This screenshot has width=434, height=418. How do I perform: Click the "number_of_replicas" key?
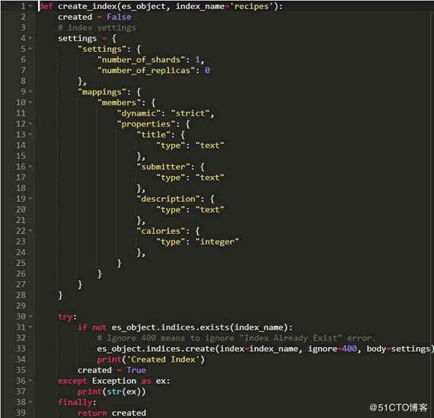[x=146, y=70]
